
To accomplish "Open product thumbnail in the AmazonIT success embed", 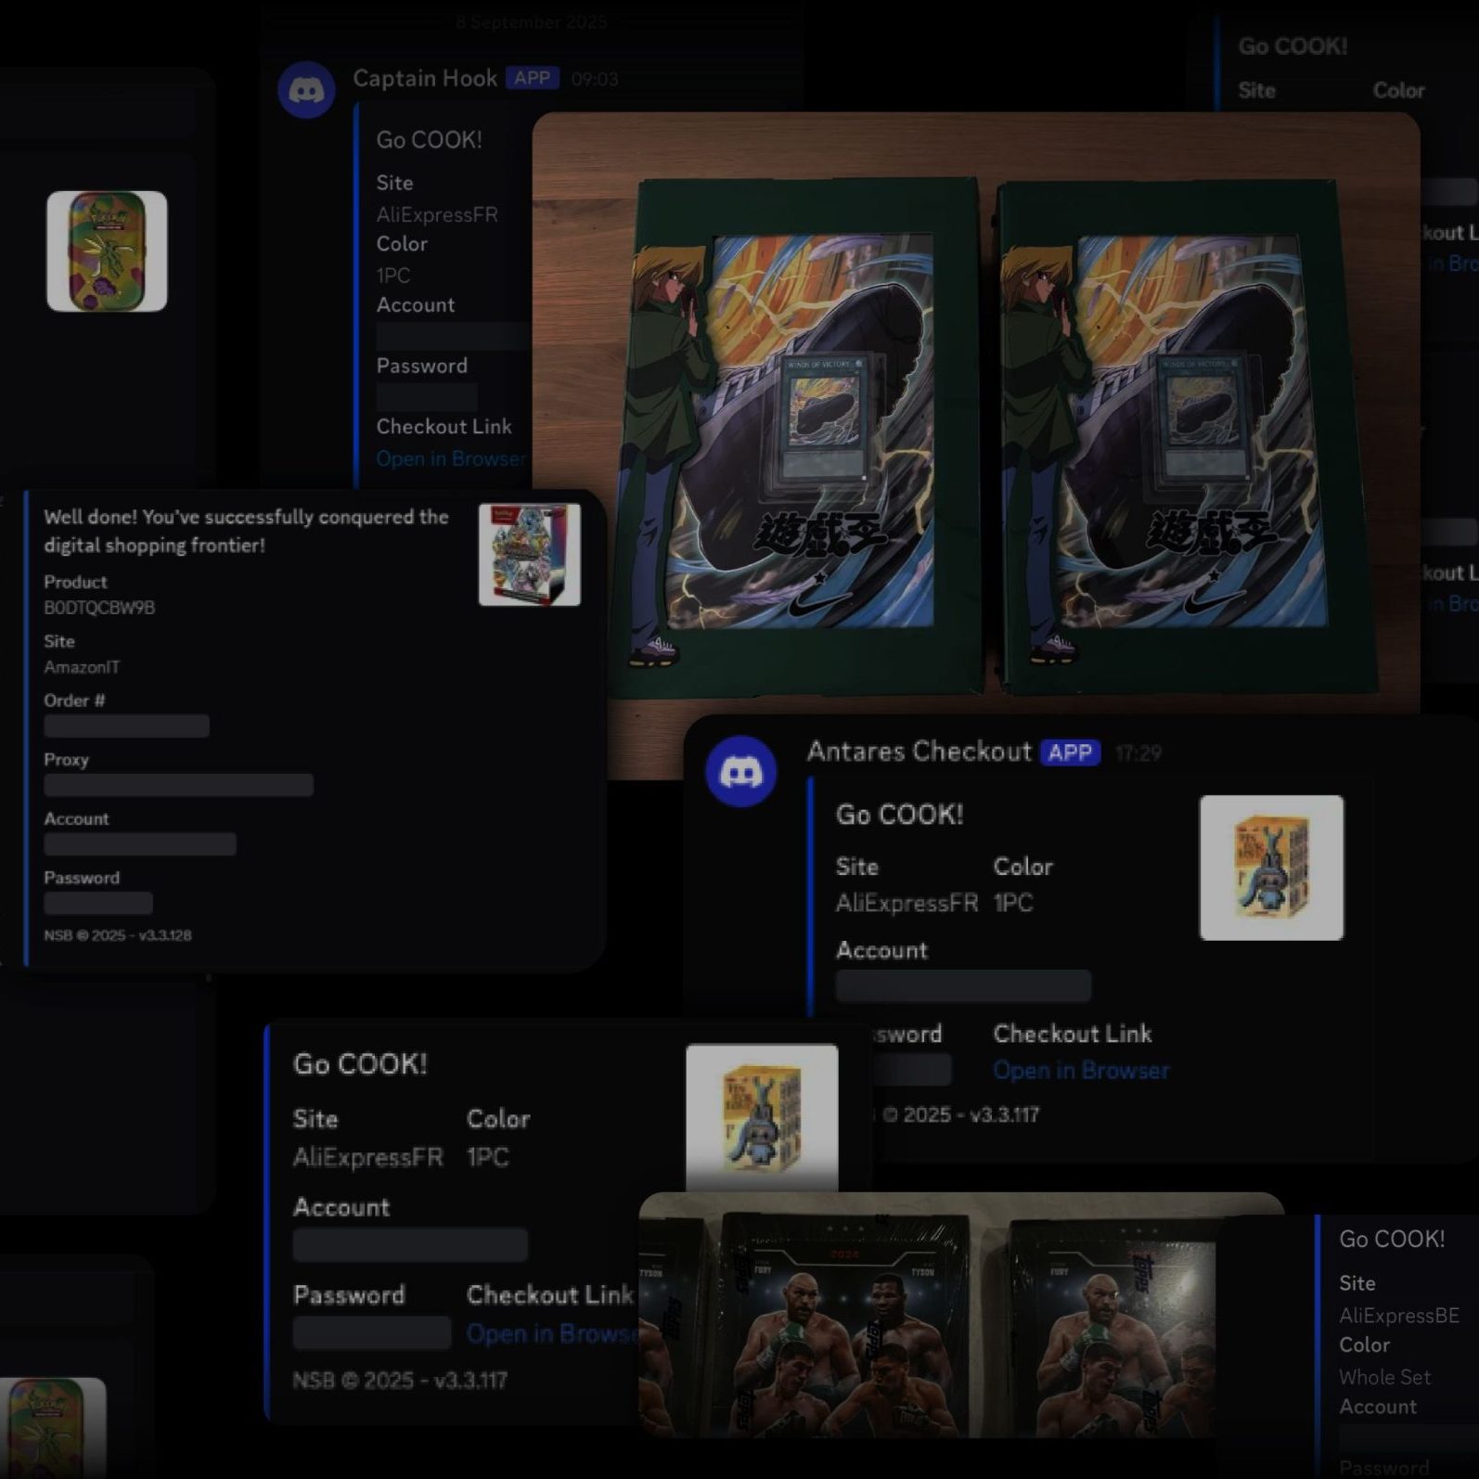I will (529, 555).
